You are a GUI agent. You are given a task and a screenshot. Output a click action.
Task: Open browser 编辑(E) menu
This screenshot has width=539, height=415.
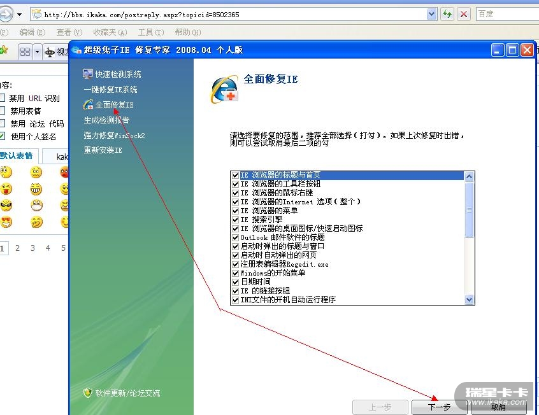32,32
